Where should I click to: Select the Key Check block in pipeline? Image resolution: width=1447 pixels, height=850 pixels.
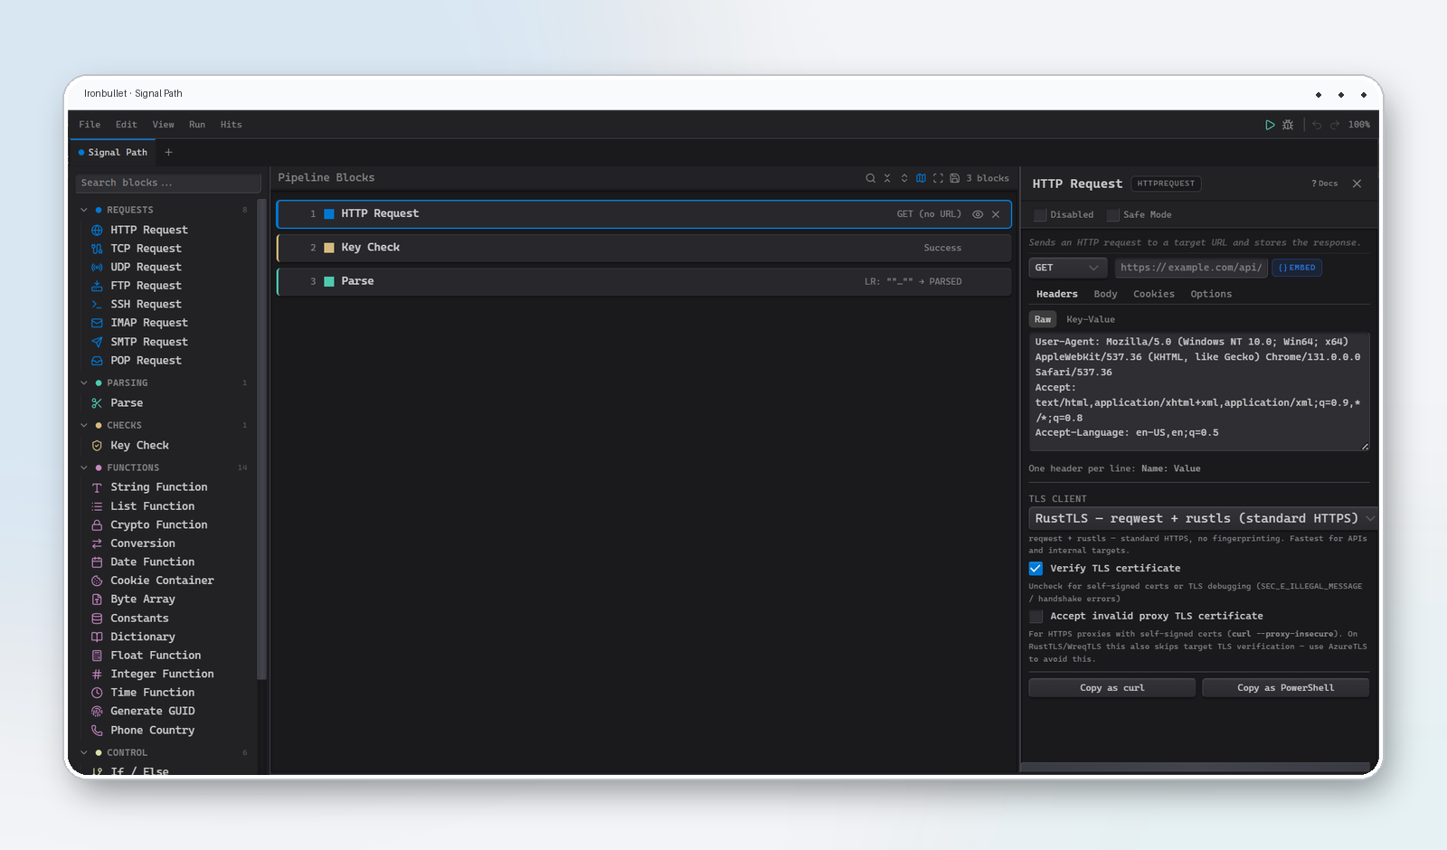pyautogui.click(x=644, y=248)
